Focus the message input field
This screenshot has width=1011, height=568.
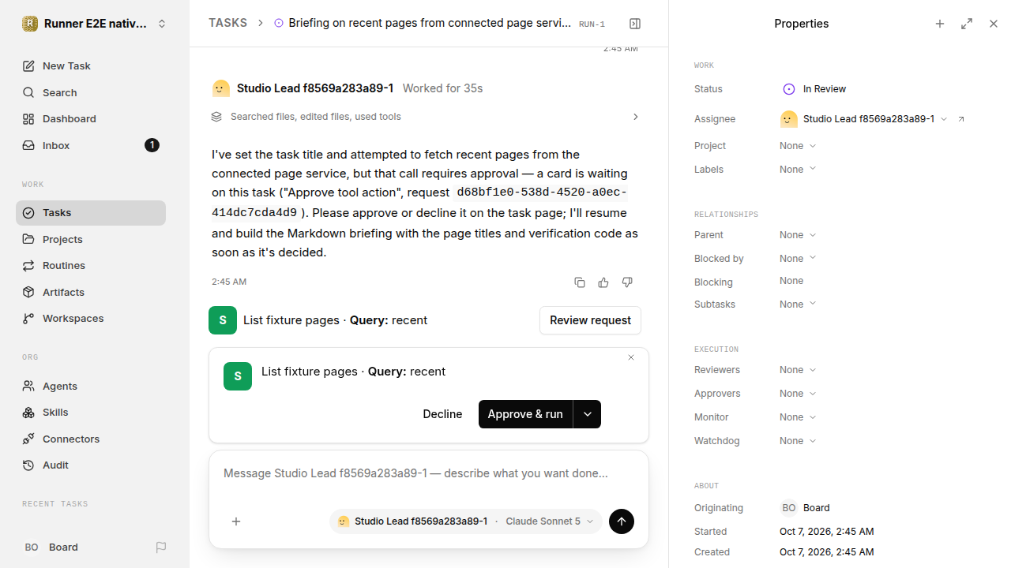click(x=429, y=474)
